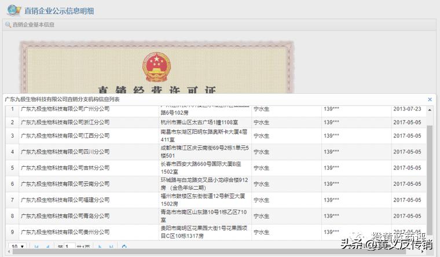Click address 青岛市市南区山东路10号1栋乙区710室

[203, 216]
